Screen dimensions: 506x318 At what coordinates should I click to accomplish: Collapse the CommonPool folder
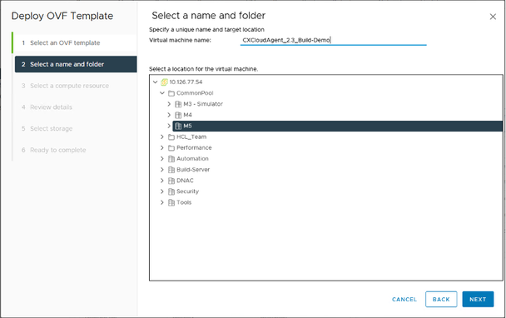point(162,93)
